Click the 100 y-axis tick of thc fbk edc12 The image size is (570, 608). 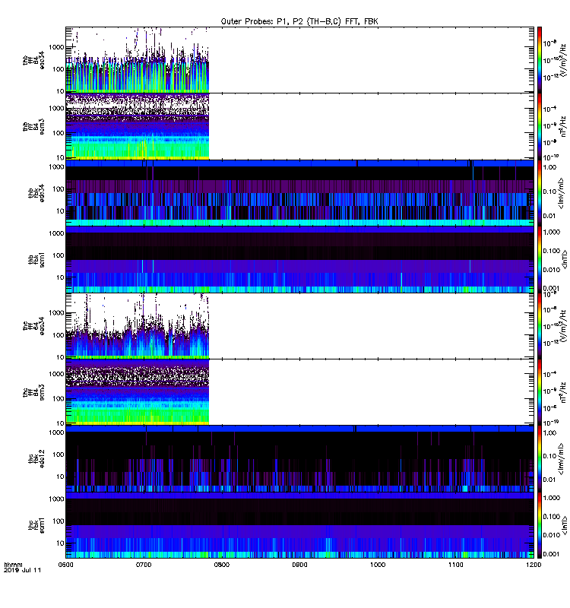(x=59, y=454)
